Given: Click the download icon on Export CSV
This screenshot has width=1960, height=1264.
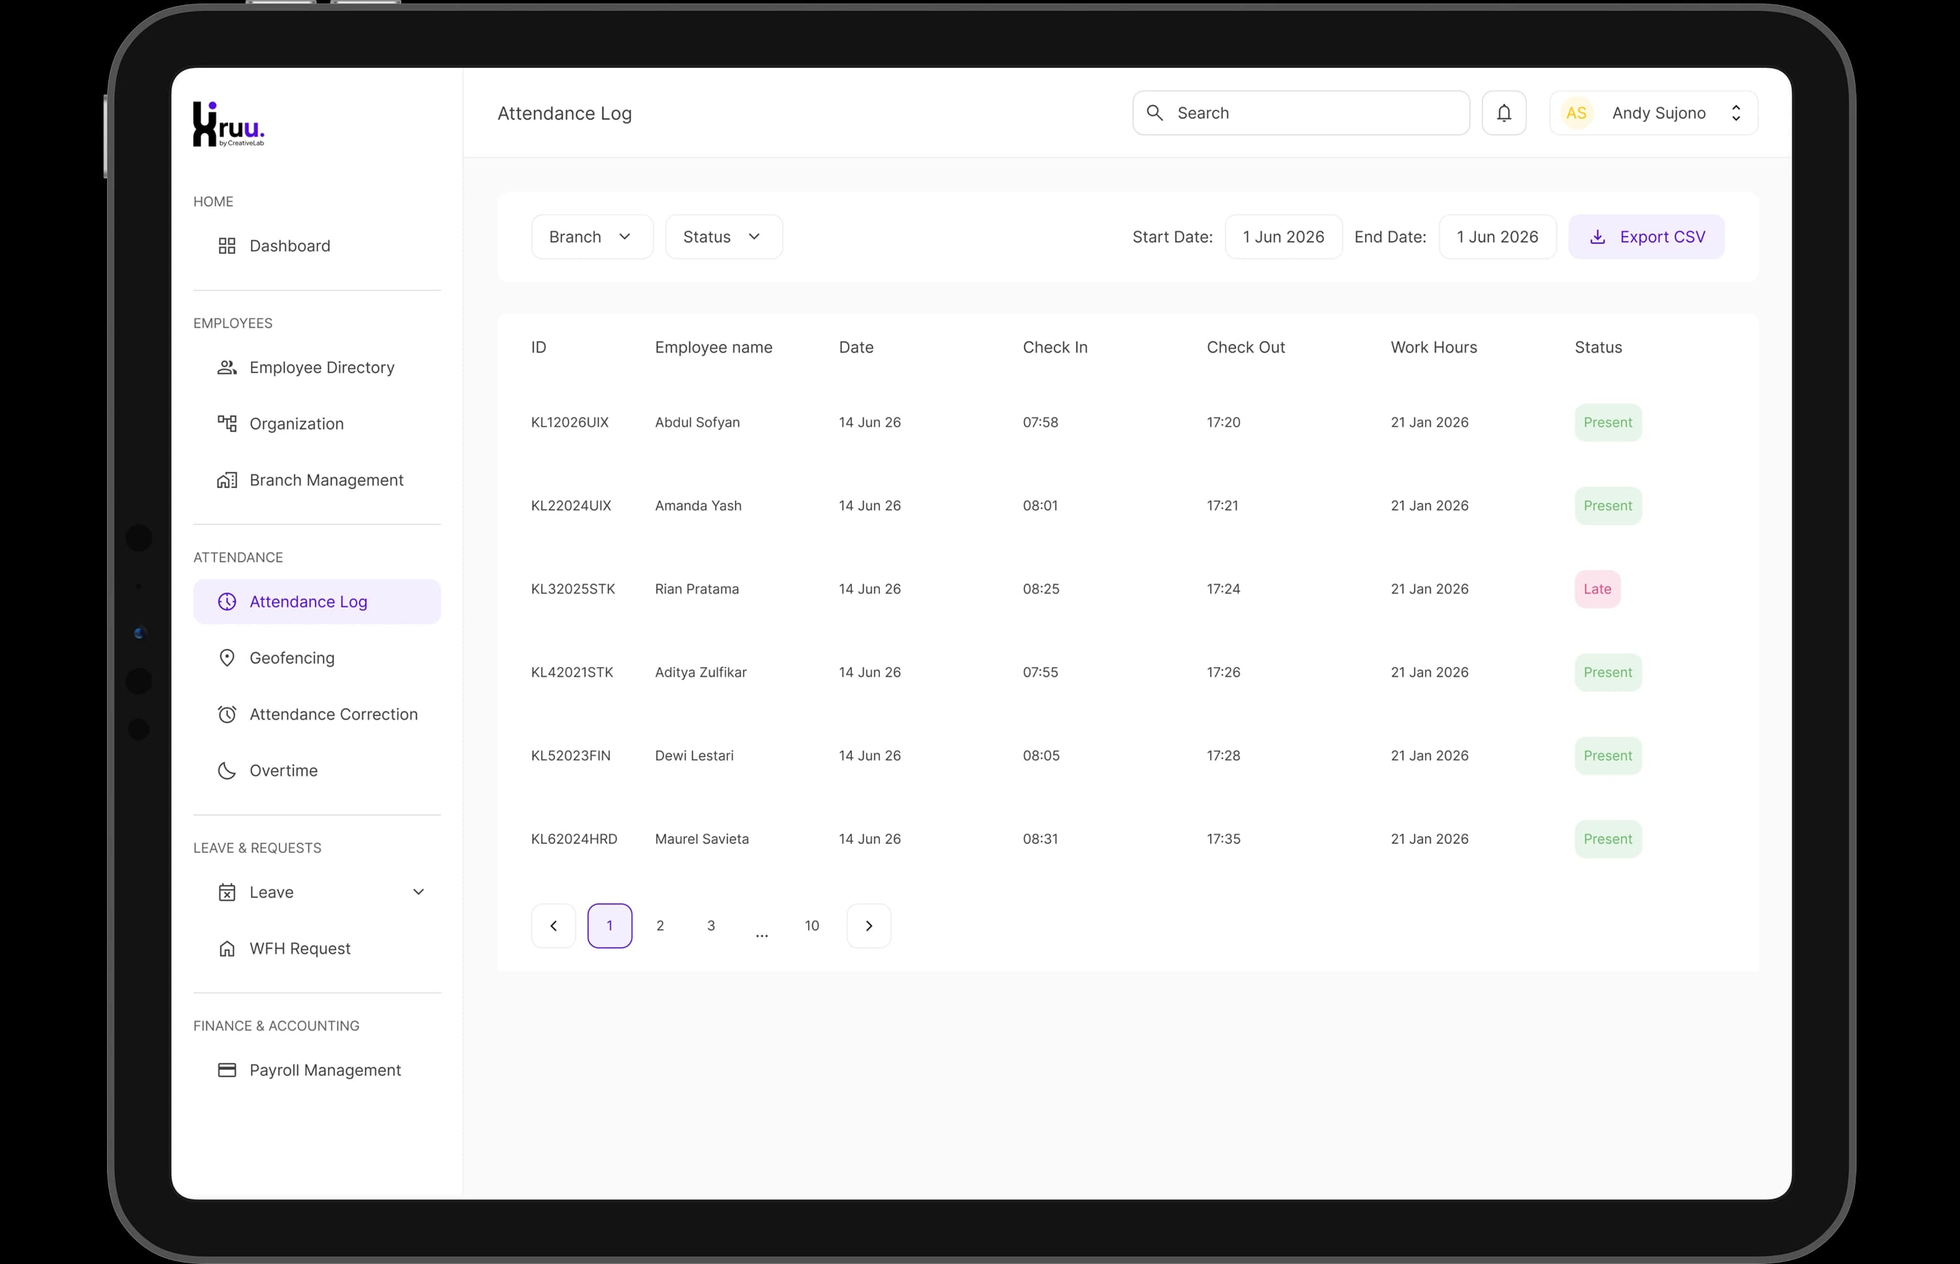Looking at the screenshot, I should coord(1597,237).
